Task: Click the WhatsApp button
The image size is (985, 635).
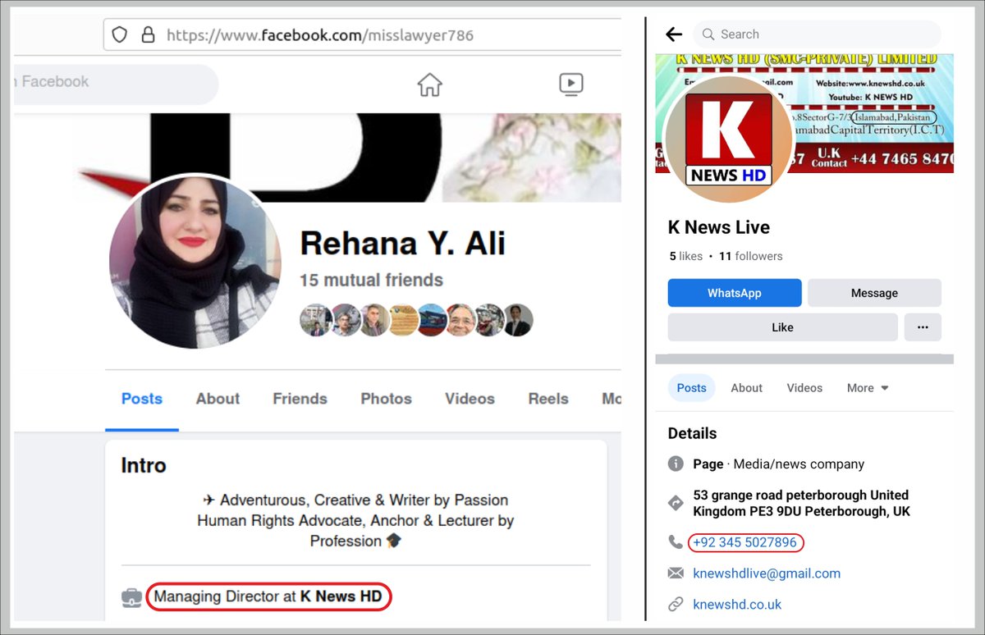Action: [735, 293]
